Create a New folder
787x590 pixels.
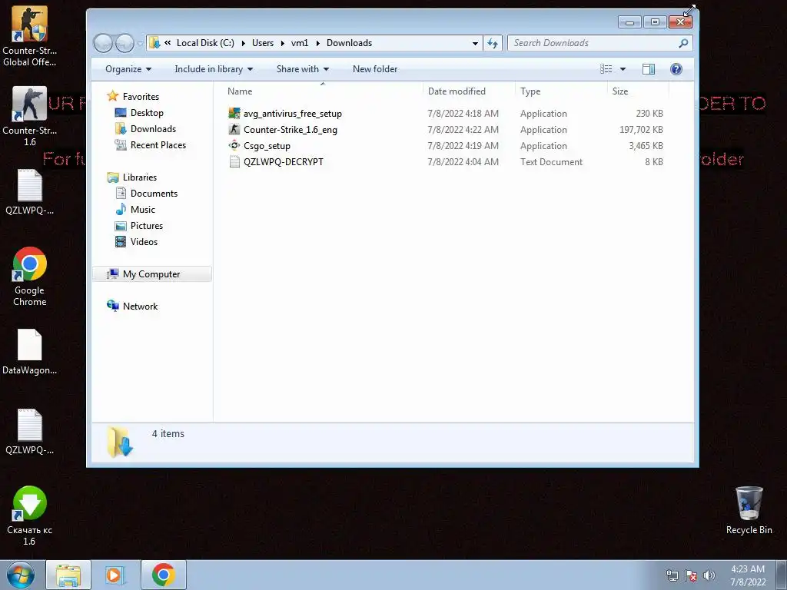coord(375,69)
